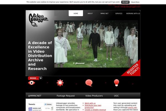The width and height of the screenshot is (166, 111).
Task: Select WORKING WITH US menu item
Action: click(x=133, y=14)
